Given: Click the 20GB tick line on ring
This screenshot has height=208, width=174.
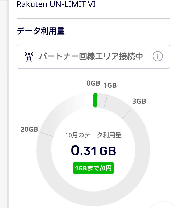Looking at the screenshot, I should (46, 134).
